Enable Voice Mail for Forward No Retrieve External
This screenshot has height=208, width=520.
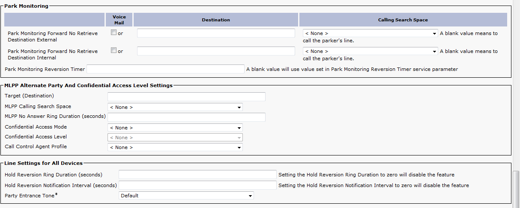pos(114,33)
